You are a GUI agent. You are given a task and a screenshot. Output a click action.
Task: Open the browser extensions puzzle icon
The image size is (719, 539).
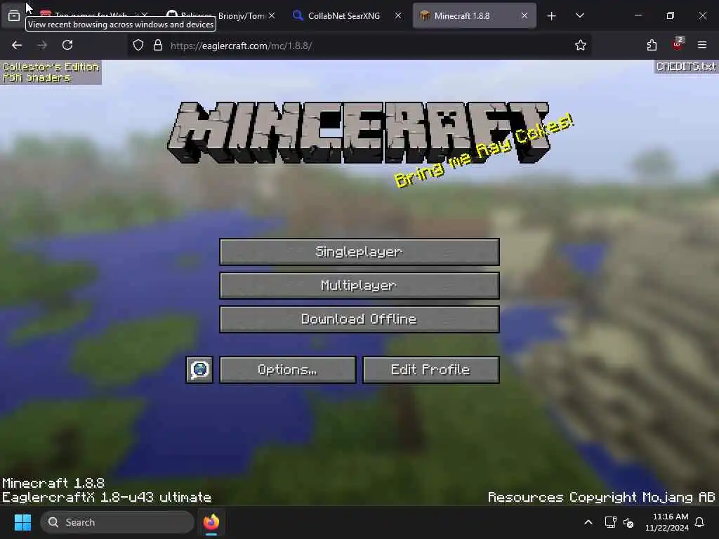pos(652,45)
